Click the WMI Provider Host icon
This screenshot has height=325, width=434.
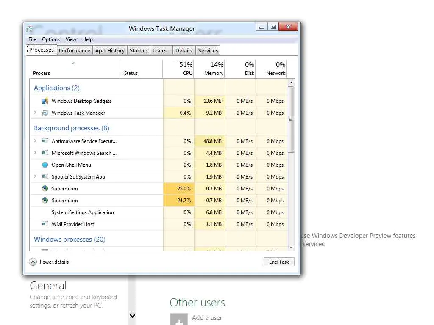coord(45,224)
